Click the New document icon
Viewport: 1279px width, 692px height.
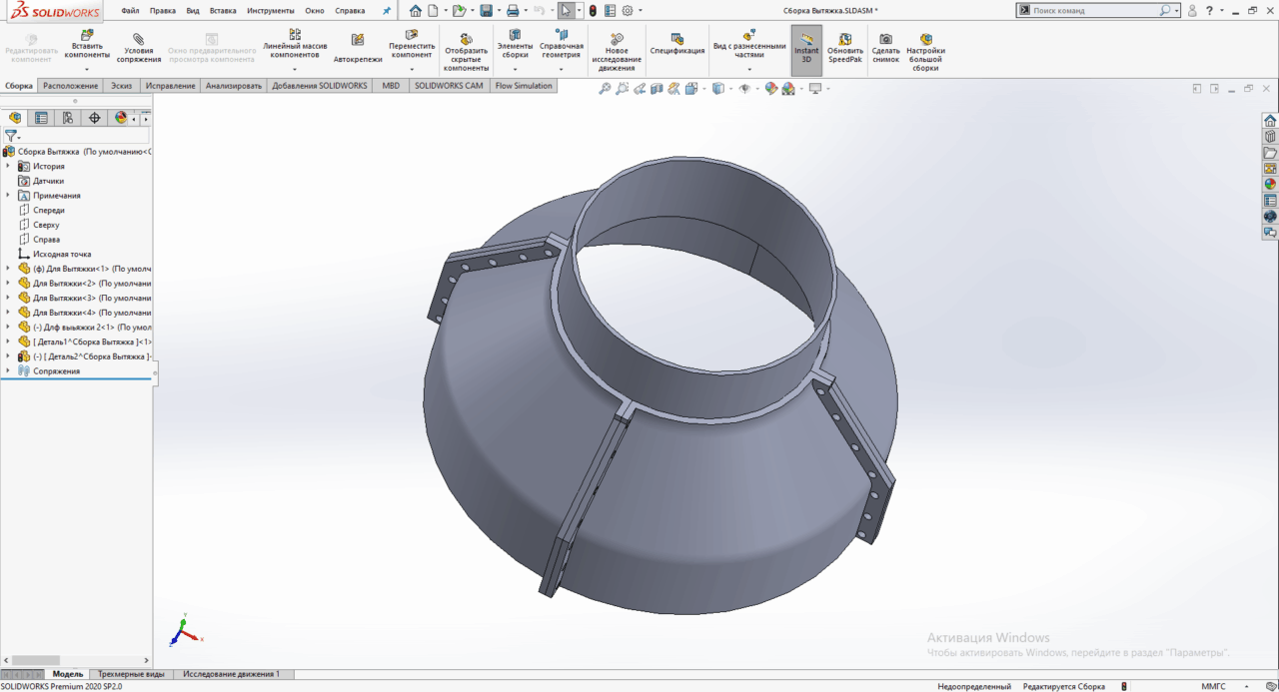[x=434, y=10]
